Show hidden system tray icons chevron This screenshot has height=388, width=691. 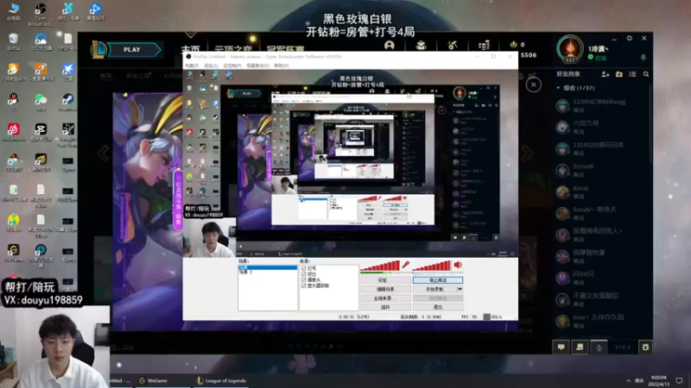click(628, 381)
